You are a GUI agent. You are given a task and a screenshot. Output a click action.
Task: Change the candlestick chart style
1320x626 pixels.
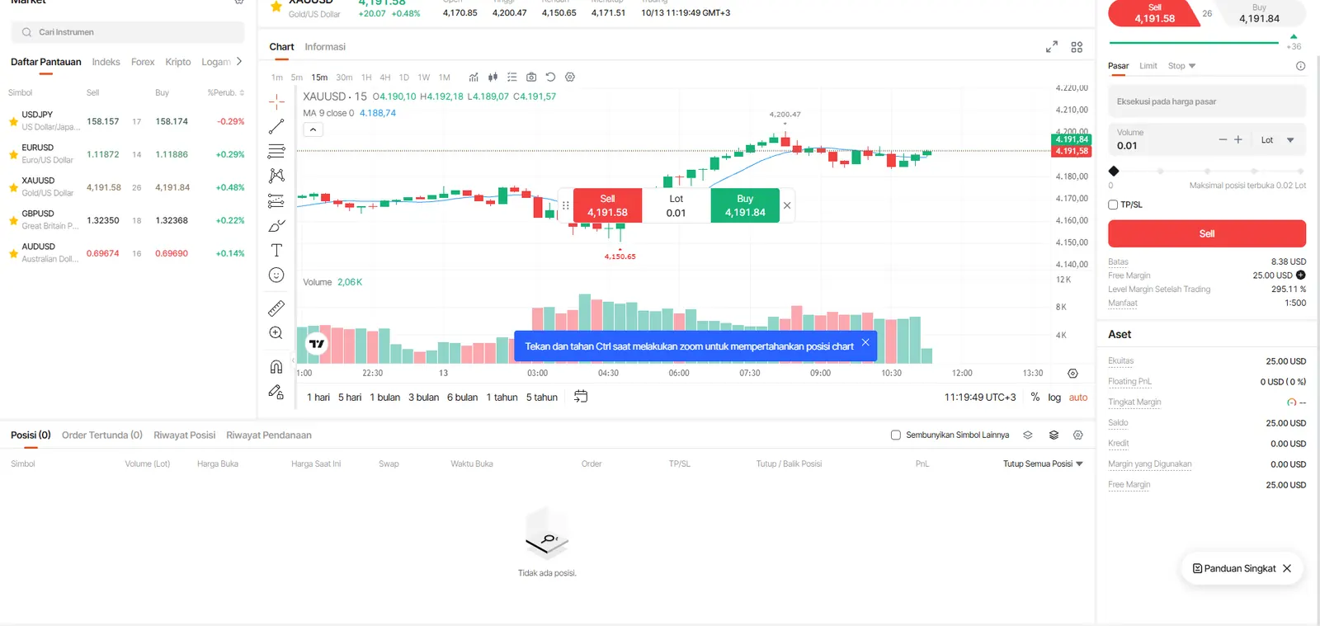493,78
